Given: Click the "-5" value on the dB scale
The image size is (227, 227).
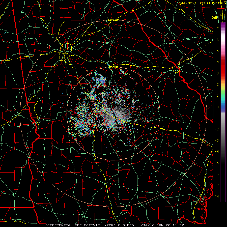Looking at the screenshot, I should click(x=217, y=163).
